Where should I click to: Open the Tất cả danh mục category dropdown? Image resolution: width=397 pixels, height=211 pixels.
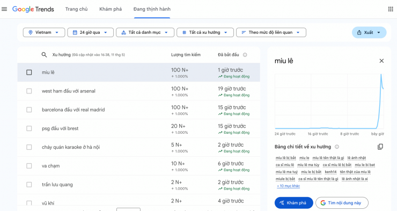(x=145, y=32)
